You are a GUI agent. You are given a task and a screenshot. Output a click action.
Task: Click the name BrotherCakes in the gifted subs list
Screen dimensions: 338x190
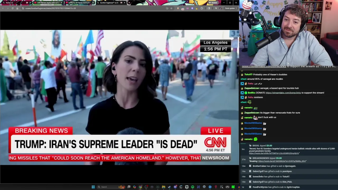point(259,166)
